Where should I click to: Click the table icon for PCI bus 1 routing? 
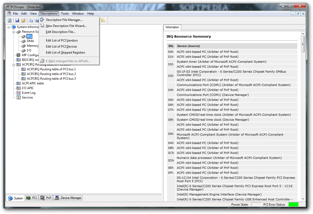(x=23, y=69)
